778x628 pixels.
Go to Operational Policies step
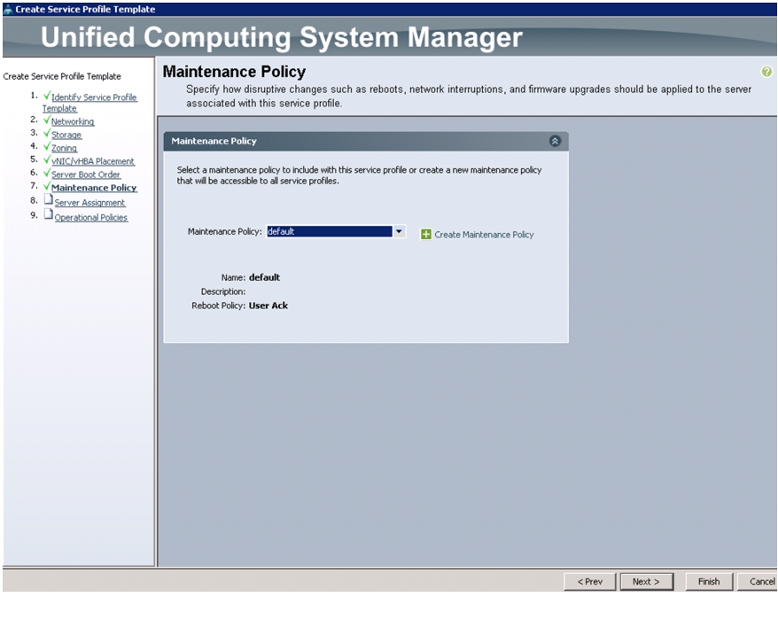click(x=91, y=218)
